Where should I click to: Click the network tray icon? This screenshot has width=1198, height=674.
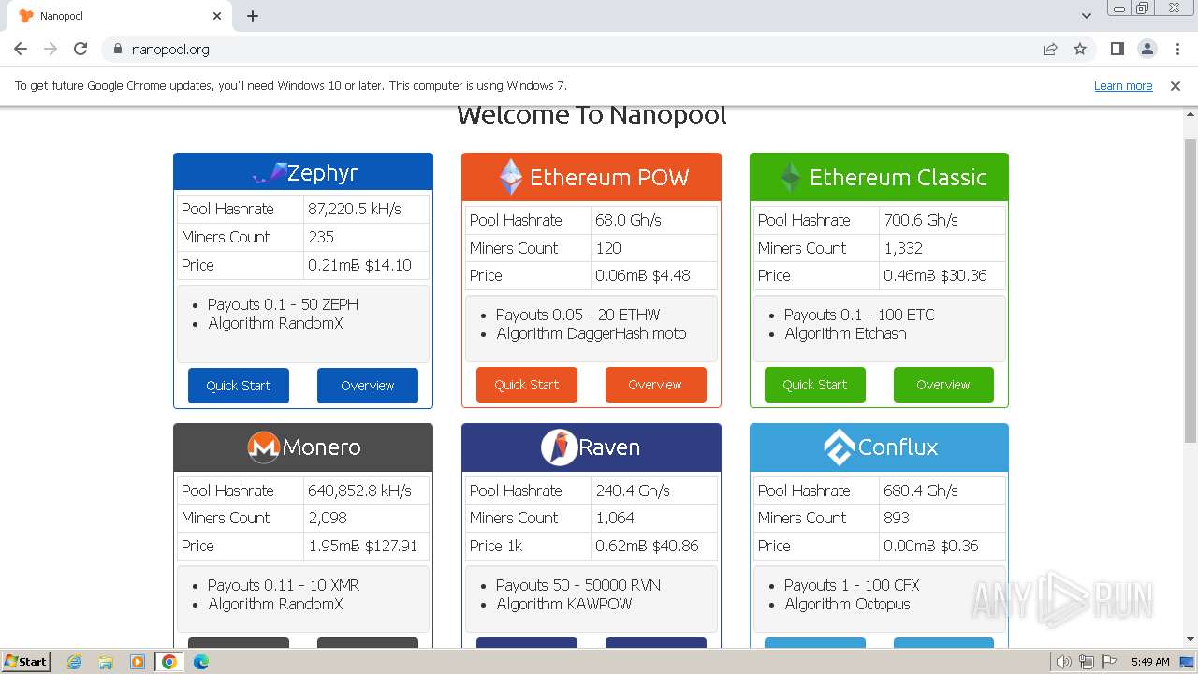tap(1087, 662)
